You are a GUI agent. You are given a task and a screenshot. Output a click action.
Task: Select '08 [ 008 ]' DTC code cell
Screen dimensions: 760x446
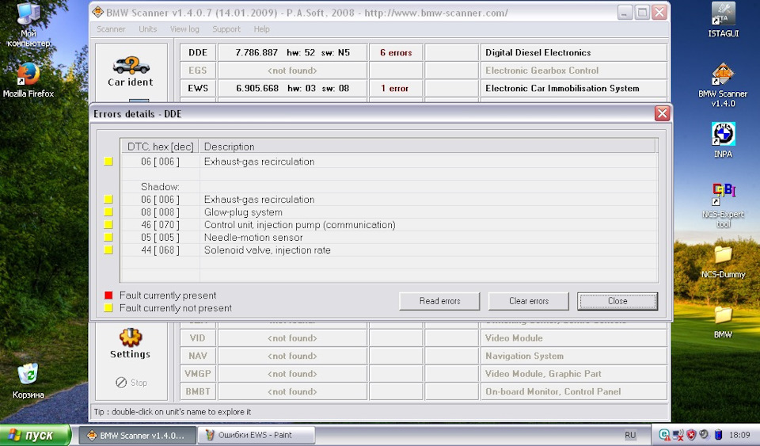pos(160,212)
